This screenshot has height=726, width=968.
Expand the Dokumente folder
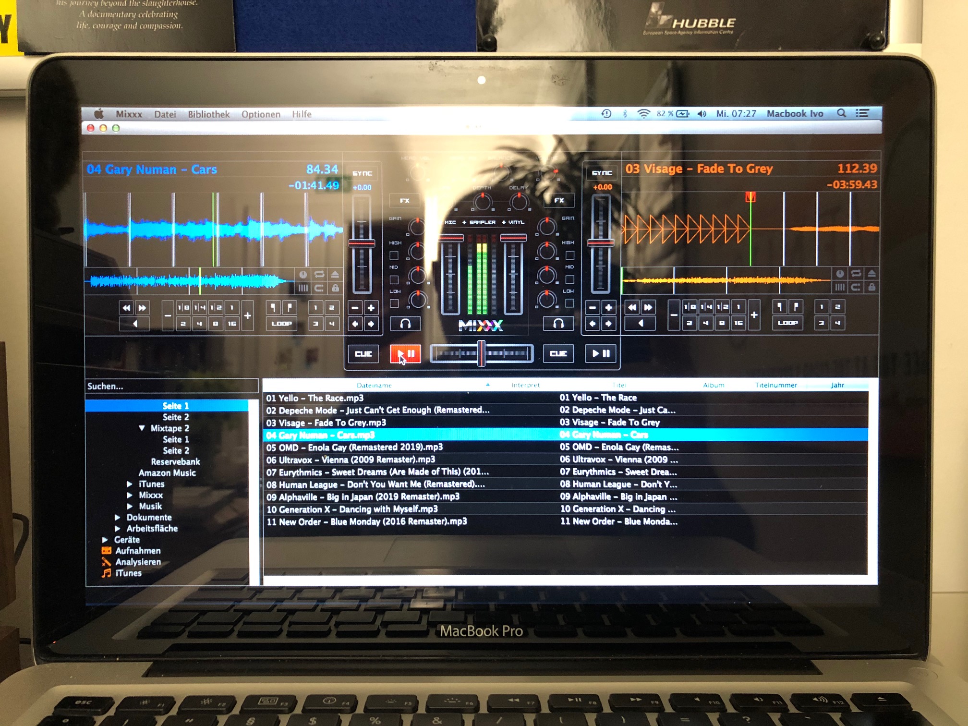coord(117,517)
